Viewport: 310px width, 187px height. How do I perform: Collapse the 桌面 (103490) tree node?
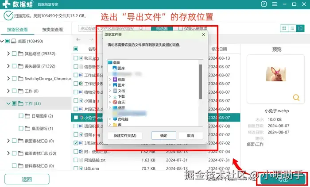(x=2, y=41)
